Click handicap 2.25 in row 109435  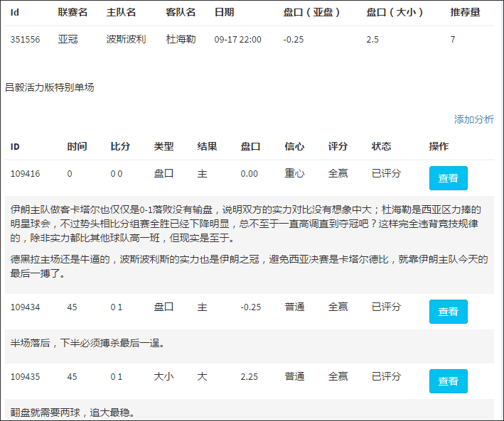(249, 377)
